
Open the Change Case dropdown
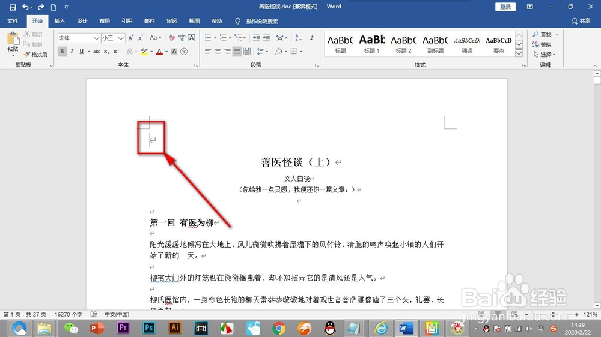pyautogui.click(x=155, y=38)
